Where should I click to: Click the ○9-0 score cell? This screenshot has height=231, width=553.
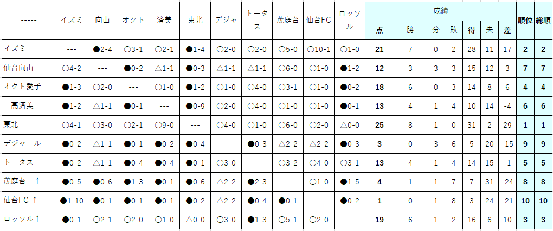[x=164, y=125]
